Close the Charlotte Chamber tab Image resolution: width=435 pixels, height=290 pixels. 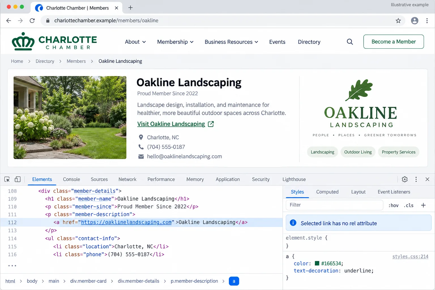(116, 8)
